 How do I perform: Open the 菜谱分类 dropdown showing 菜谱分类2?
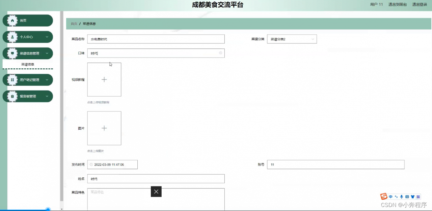[292, 39]
